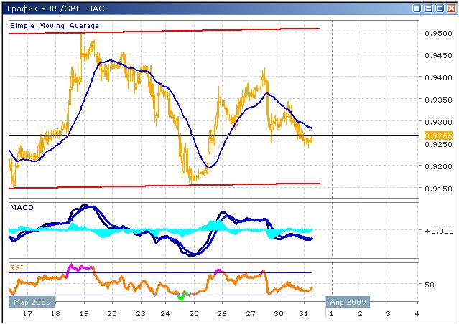Close the EUR/GBP chart window
The image size is (459, 324).
(450, 9)
